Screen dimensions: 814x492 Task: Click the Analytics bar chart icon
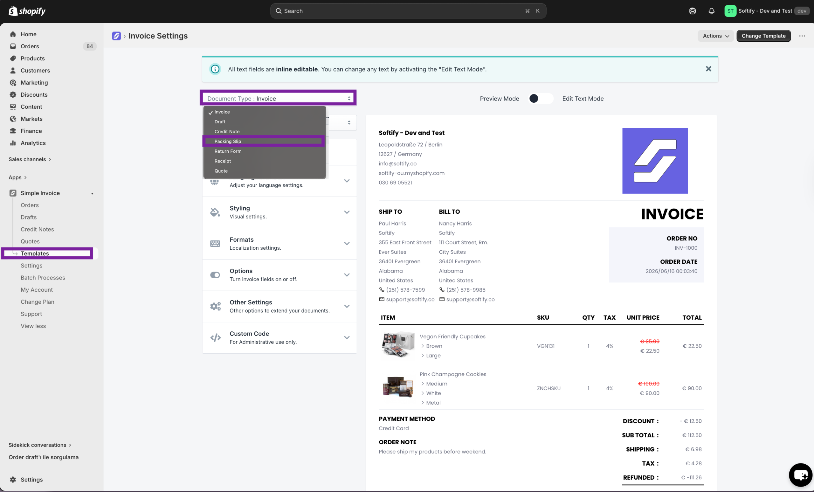click(13, 143)
